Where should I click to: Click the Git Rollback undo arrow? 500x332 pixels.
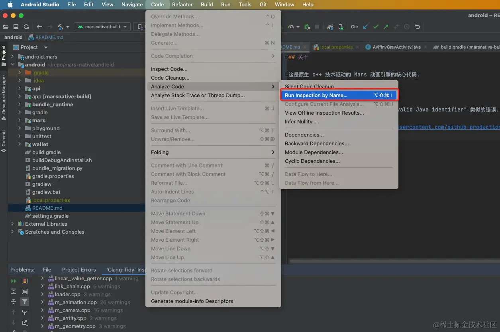coord(417,27)
